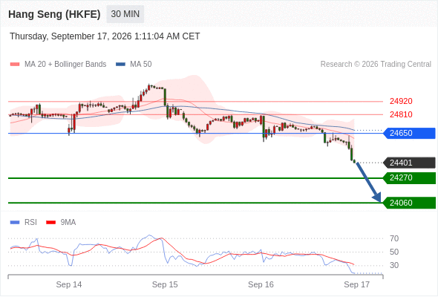
Task: Click the green 24270 support price tag
Action: click(409, 178)
